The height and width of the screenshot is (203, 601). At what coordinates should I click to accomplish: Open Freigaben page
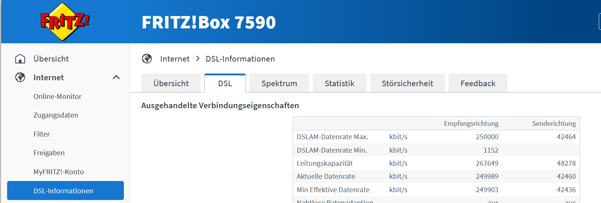tap(49, 153)
